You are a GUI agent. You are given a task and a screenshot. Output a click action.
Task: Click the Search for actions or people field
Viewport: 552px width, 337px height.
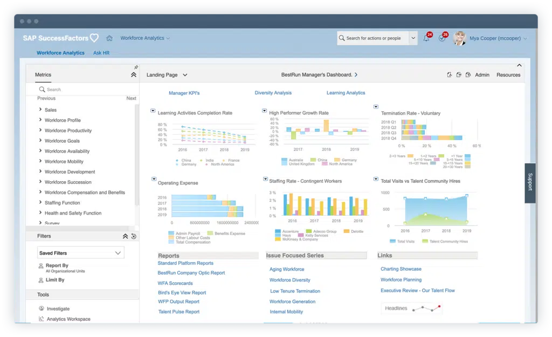point(374,38)
